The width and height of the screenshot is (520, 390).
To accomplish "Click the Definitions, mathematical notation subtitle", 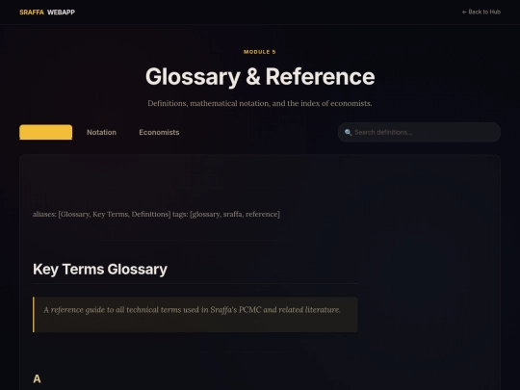I will click(x=260, y=103).
